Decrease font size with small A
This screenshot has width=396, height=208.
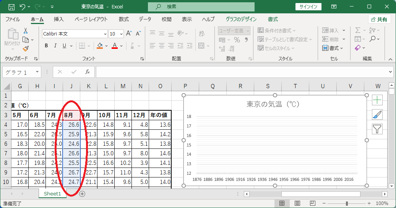click(x=138, y=34)
